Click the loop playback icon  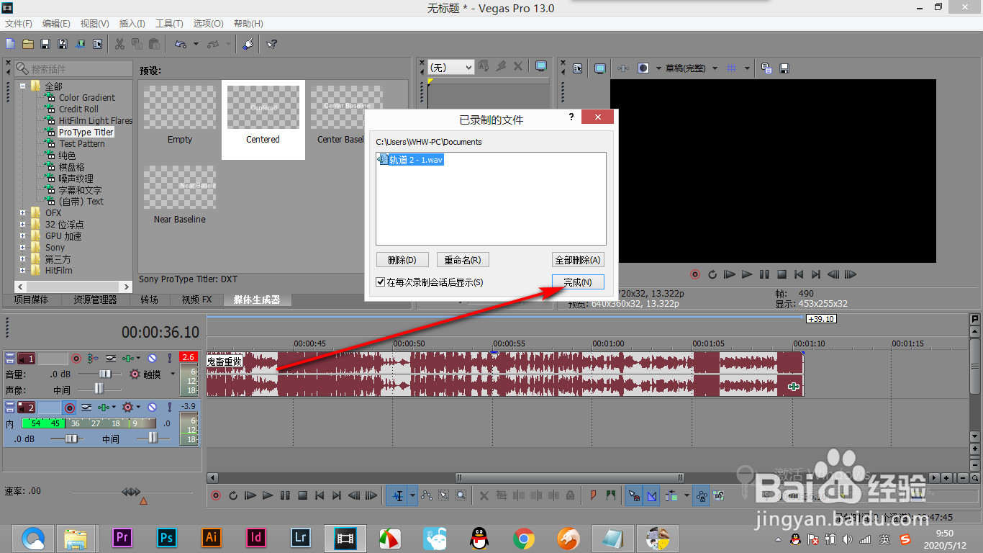[233, 495]
